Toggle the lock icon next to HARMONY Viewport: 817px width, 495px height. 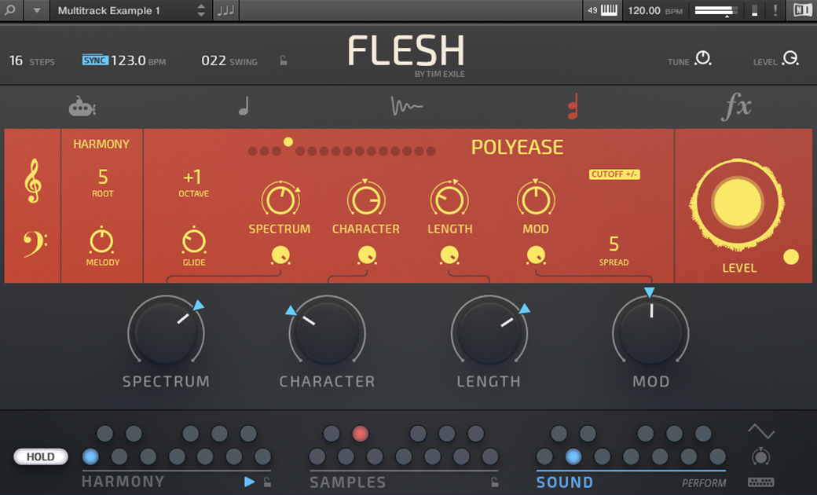point(267,482)
